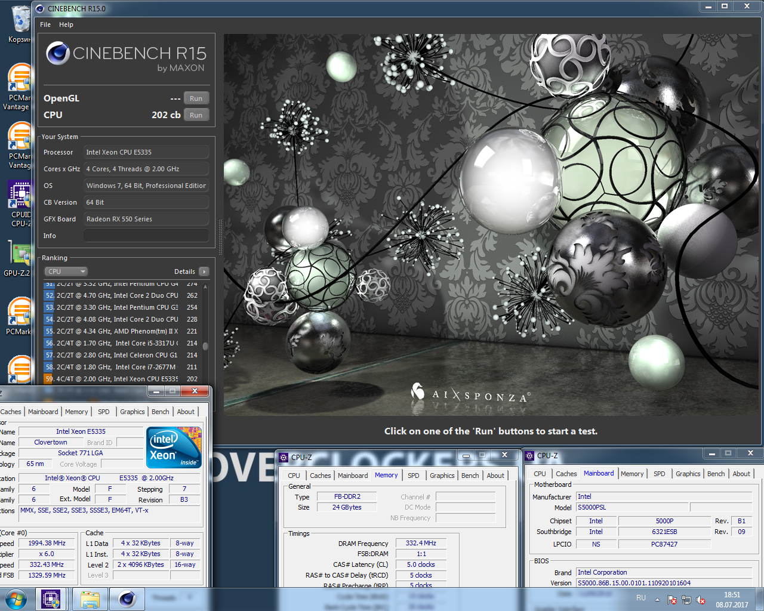Click the Cinebench R15 logo sphere icon
764x611 pixels.
[58, 53]
